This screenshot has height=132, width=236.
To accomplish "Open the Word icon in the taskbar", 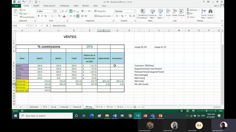I will pyautogui.click(x=115, y=116).
